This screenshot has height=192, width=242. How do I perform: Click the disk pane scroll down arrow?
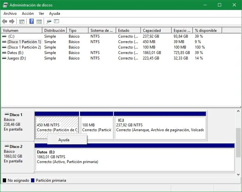pyautogui.click(x=238, y=174)
